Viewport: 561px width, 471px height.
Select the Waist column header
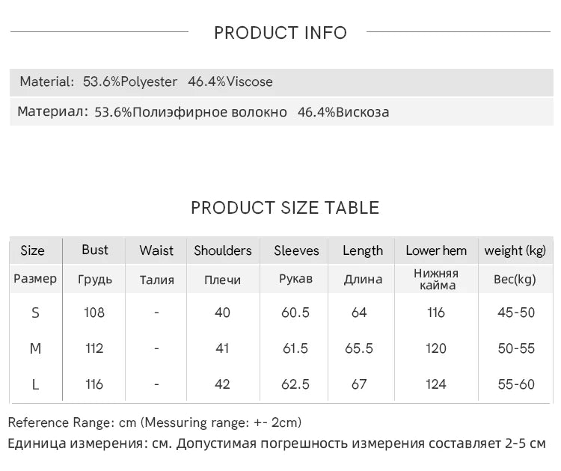156,250
